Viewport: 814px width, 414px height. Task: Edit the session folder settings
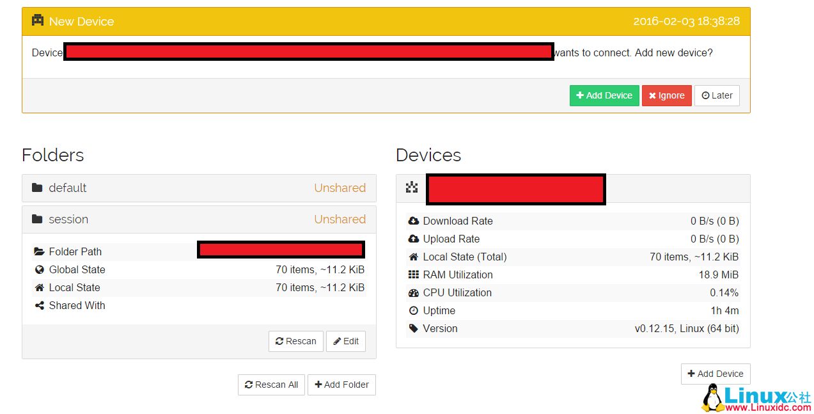pos(346,341)
